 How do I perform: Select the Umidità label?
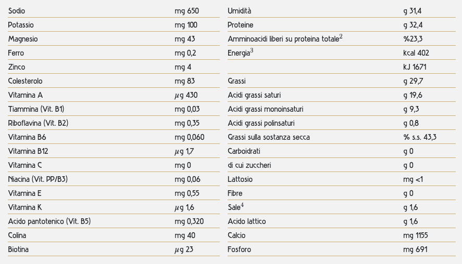tap(239, 11)
